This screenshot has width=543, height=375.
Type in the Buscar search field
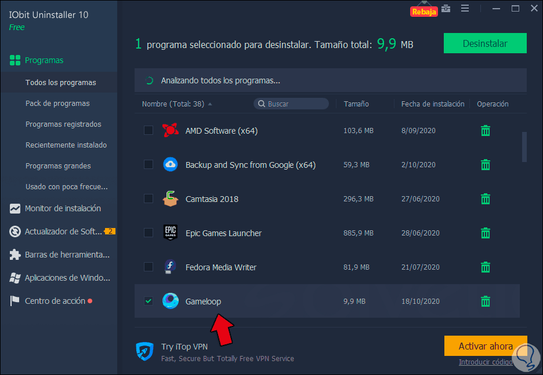tap(291, 104)
